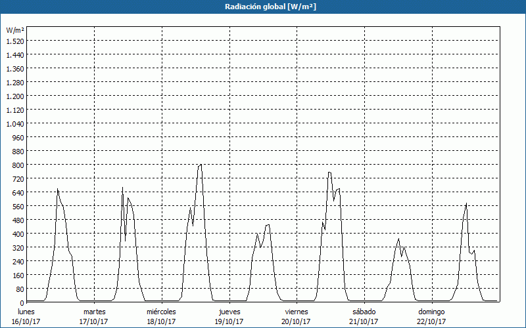
Task: Click the 22/10/17 date label
Action: click(x=431, y=321)
